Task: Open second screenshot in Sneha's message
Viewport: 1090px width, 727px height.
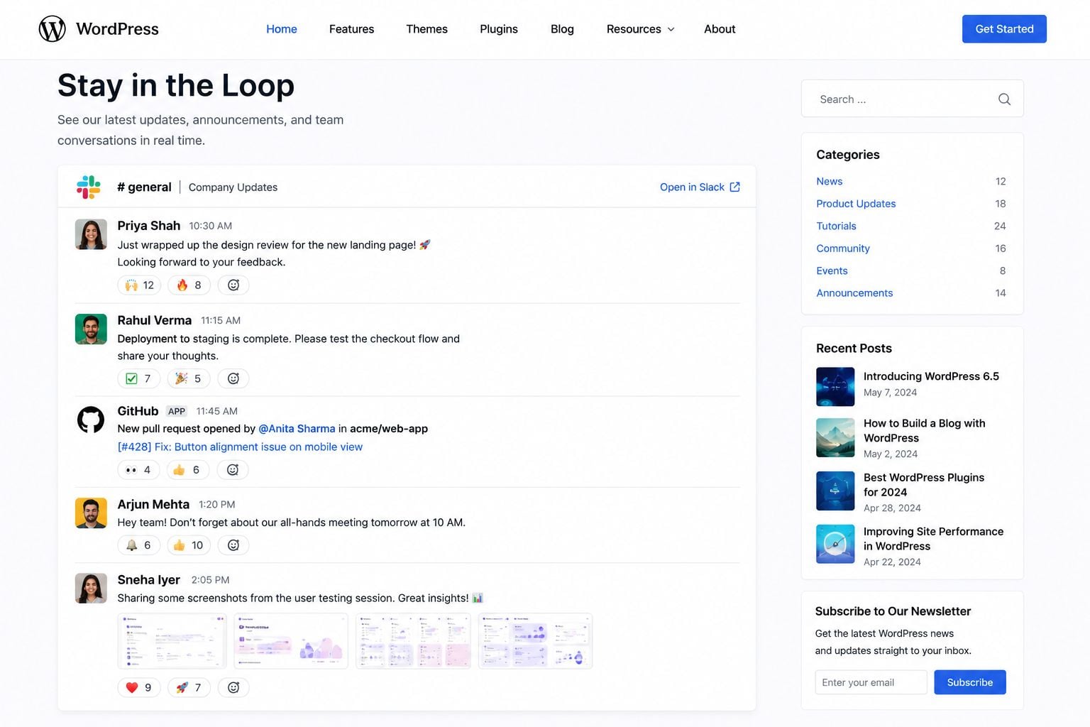Action: (x=291, y=641)
